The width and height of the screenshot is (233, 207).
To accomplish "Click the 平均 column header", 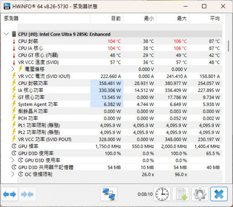I will 205,19.
